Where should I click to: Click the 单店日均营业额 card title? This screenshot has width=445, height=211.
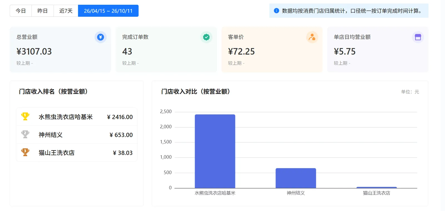352,37
